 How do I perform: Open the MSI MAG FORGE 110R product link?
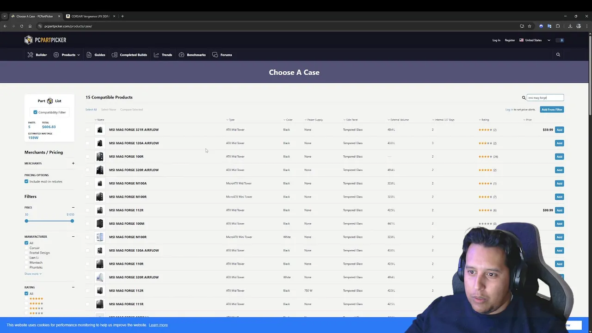[x=126, y=264]
